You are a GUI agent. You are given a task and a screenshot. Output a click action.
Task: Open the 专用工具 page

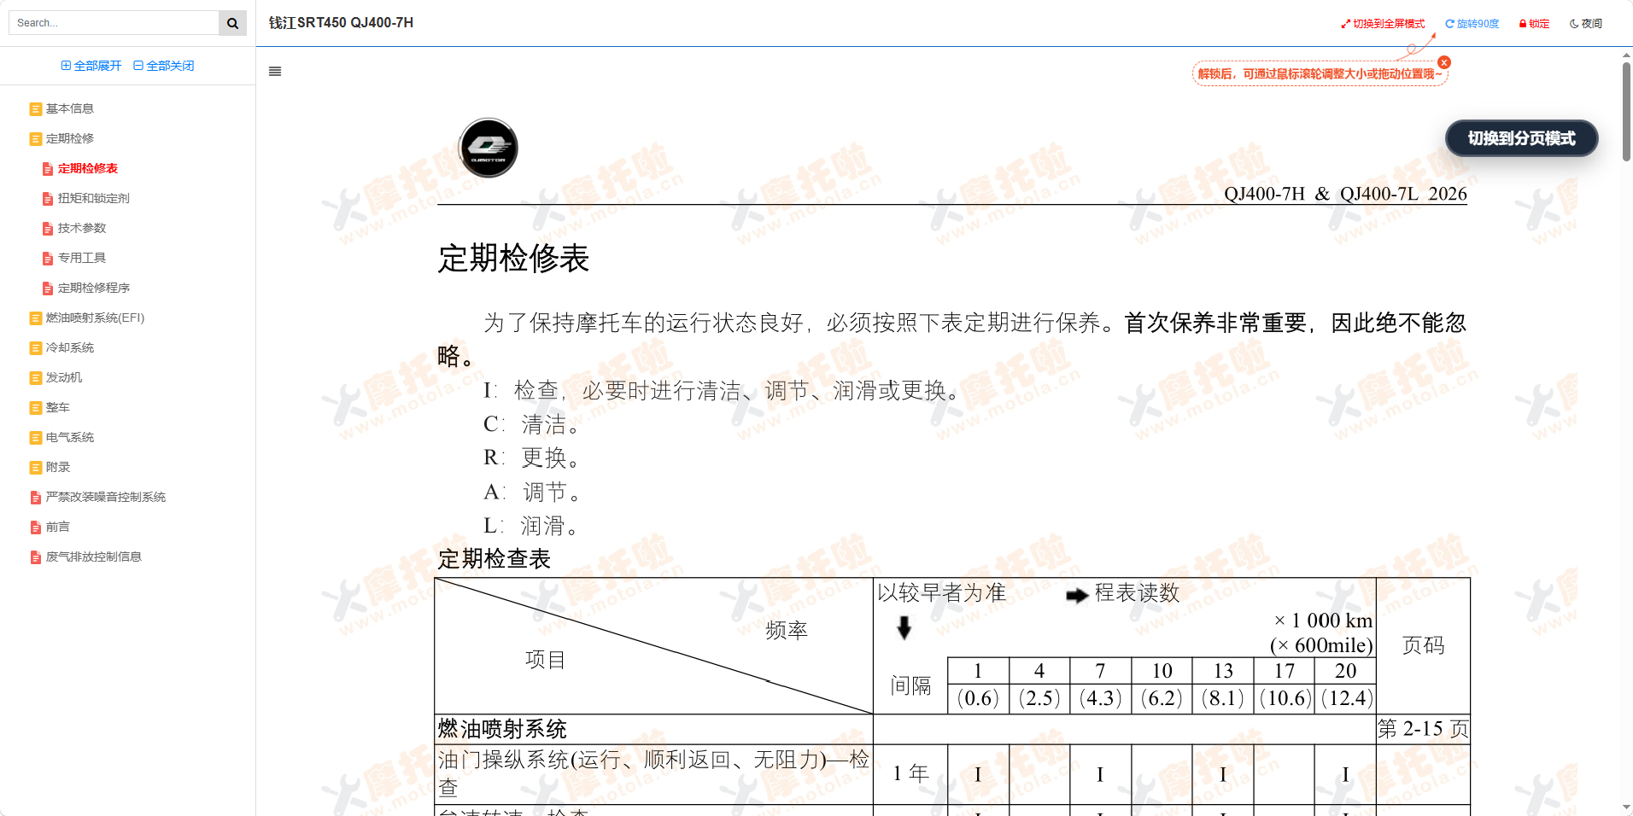[x=82, y=258]
